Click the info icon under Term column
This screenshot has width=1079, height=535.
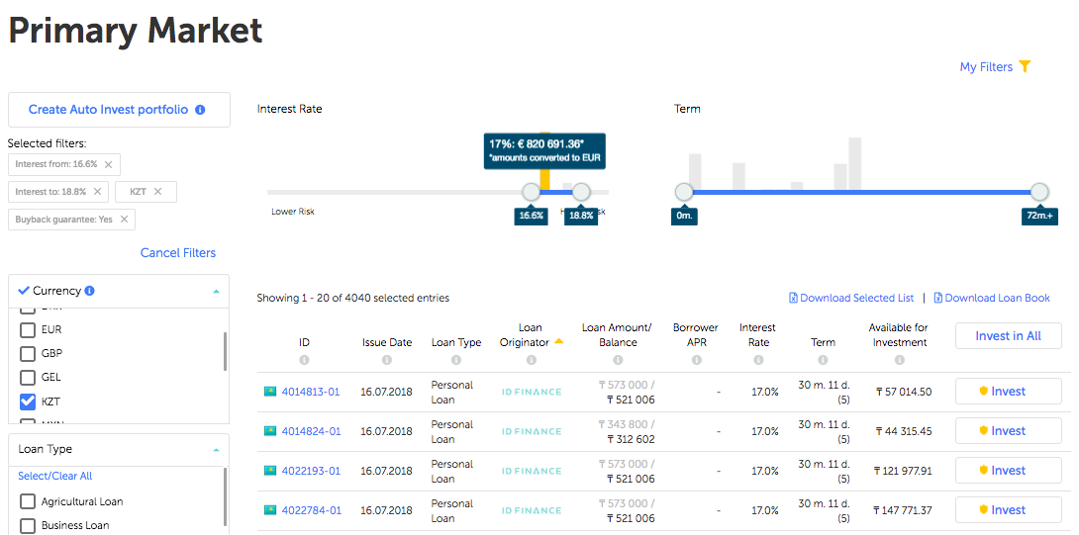pyautogui.click(x=823, y=360)
